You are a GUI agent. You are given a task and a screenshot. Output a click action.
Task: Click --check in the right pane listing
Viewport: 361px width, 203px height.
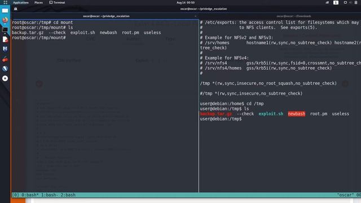[x=245, y=114]
